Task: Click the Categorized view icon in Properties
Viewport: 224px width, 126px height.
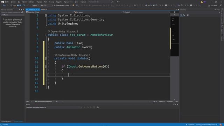Action: pyautogui.click(x=181, y=15)
